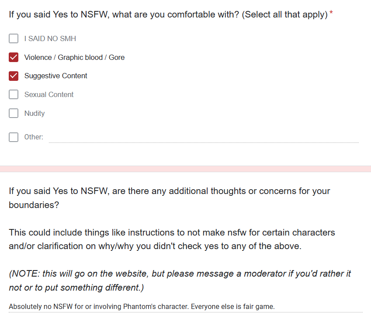371x326 pixels.
Task: Tick the Sexual Content checkbox
Action: [14, 94]
